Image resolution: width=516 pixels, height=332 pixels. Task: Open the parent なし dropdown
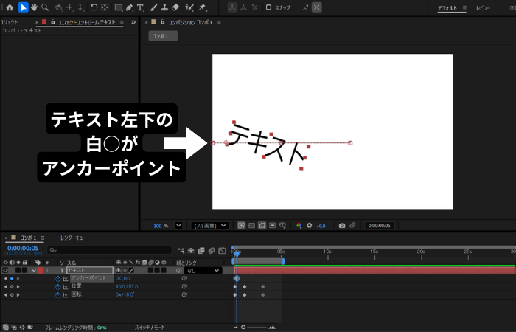[203, 271]
